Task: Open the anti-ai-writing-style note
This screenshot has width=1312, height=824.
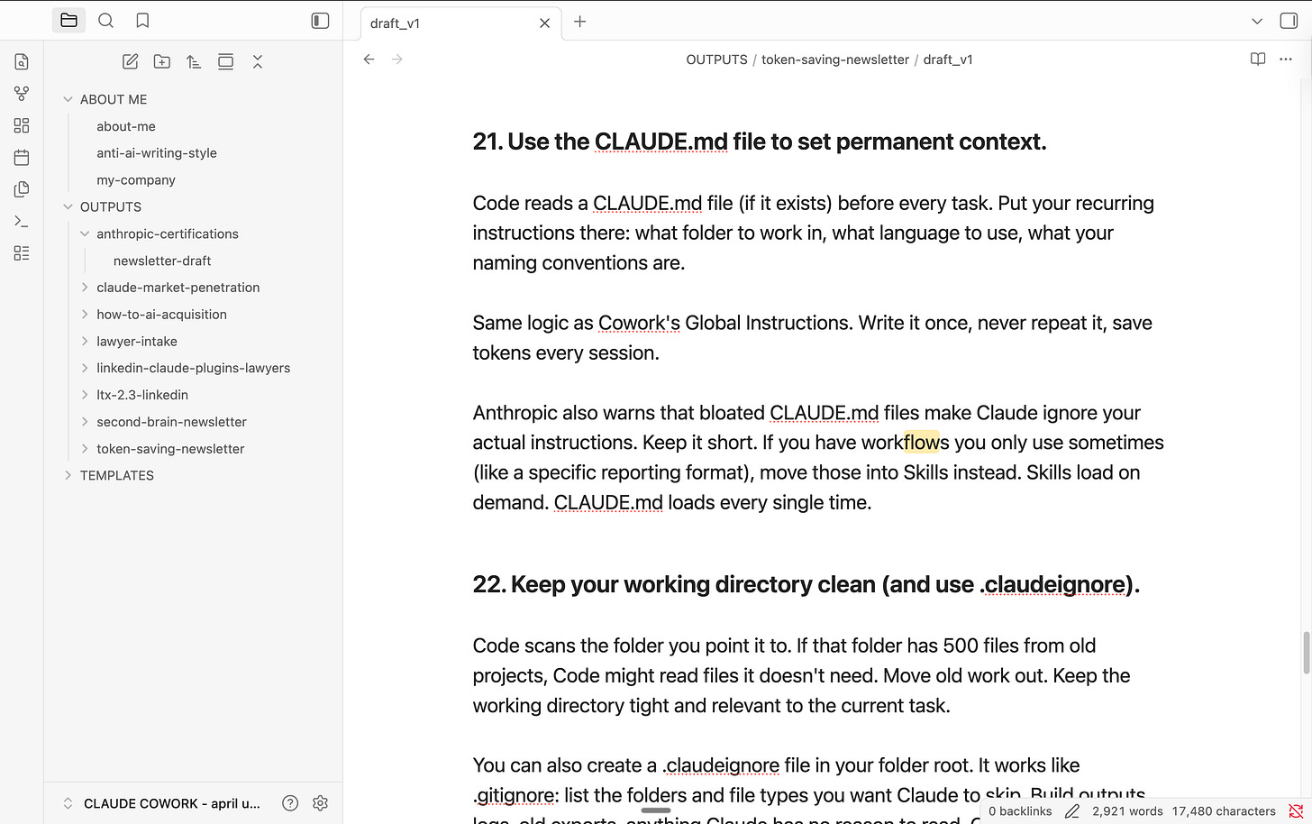Action: (x=157, y=153)
